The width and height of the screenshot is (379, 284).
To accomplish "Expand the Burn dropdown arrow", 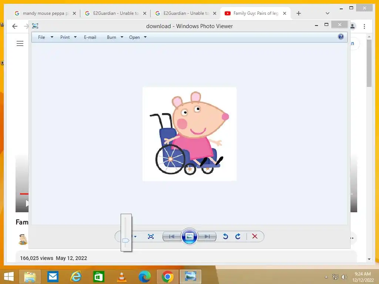I will (x=122, y=37).
